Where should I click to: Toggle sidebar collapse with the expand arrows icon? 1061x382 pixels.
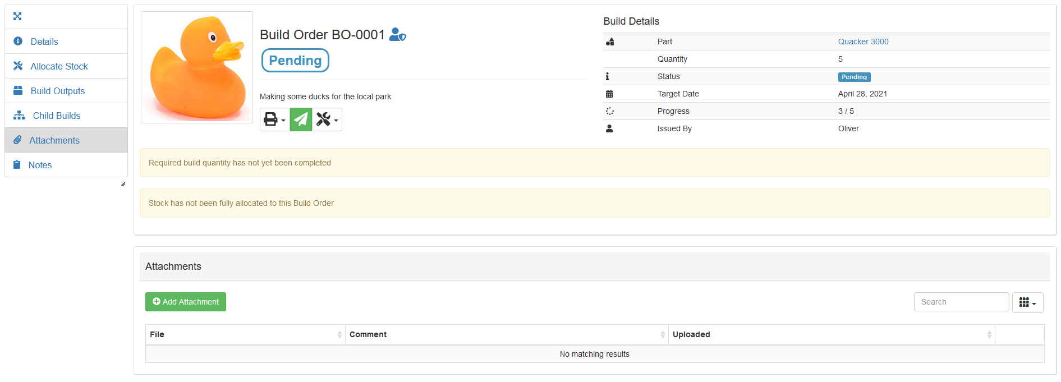tap(17, 16)
